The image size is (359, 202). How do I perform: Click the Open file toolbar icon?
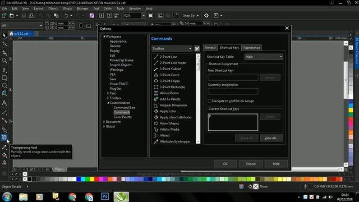(x=12, y=16)
